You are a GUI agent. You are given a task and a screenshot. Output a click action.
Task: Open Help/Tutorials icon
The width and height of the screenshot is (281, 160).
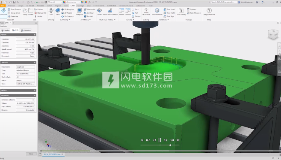coord(209,12)
